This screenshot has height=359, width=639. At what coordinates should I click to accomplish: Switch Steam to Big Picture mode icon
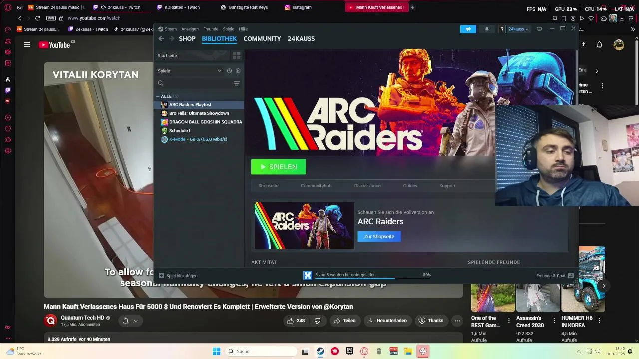(x=539, y=29)
